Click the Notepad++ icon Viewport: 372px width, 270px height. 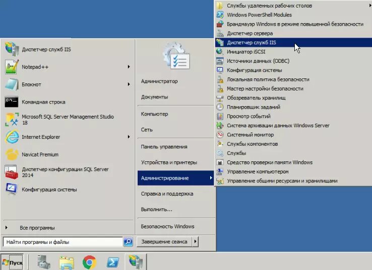[12, 67]
